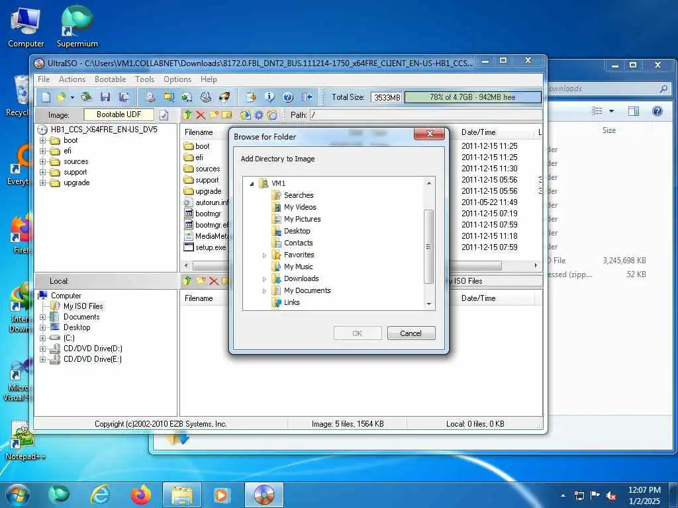678x508 pixels.
Task: Click the red X Delete in Local toolbar
Action: [x=214, y=280]
